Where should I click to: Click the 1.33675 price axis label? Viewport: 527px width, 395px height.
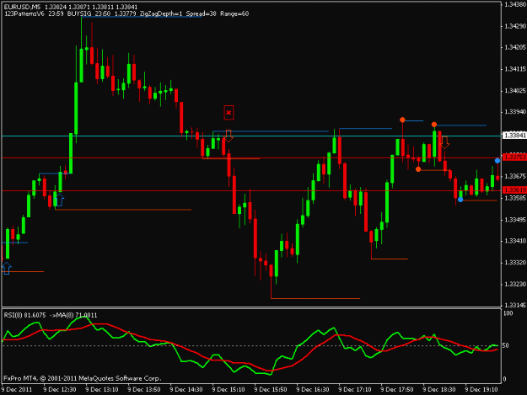click(x=515, y=176)
